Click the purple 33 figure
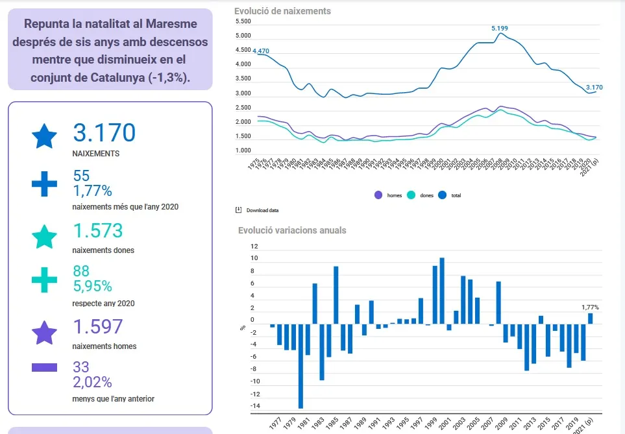This screenshot has width=625, height=434. (x=81, y=367)
